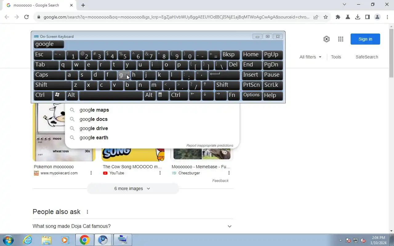The width and height of the screenshot is (394, 246).
Task: Click the Options key on the keyboard
Action: pos(252,96)
